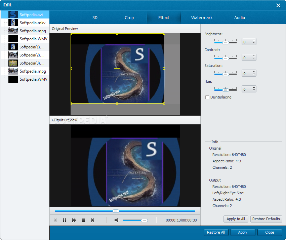Decrease Hue with the down arrow
This screenshot has height=240, width=286.
pos(254,90)
